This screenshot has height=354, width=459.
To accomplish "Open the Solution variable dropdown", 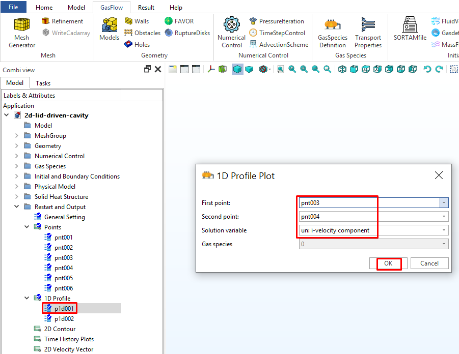I will coord(444,230).
